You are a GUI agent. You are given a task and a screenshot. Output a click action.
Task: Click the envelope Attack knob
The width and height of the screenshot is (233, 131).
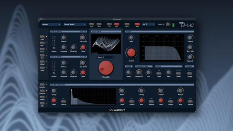click(x=122, y=91)
